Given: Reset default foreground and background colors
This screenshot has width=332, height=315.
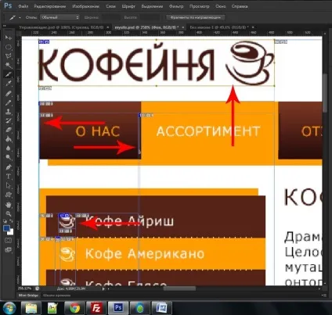Looking at the screenshot, I should (x=5, y=222).
